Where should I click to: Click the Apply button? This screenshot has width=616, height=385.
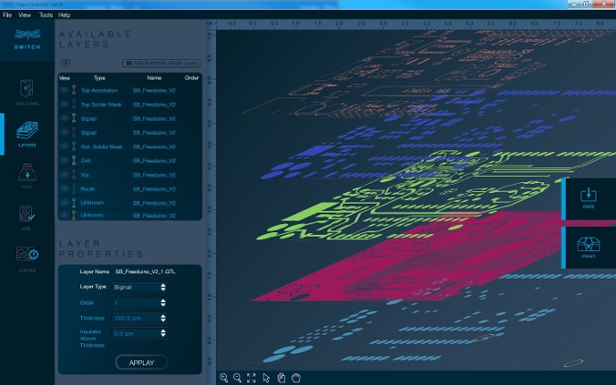(141, 363)
